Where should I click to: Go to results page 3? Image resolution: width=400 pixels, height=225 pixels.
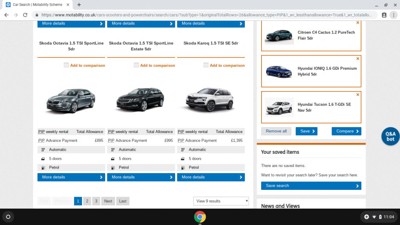96,201
